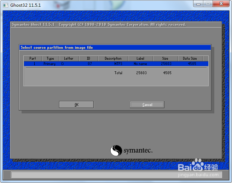
Task: Click the Total size value 25603
Action: [141, 73]
